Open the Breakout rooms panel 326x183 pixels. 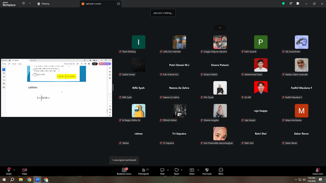coord(124,171)
